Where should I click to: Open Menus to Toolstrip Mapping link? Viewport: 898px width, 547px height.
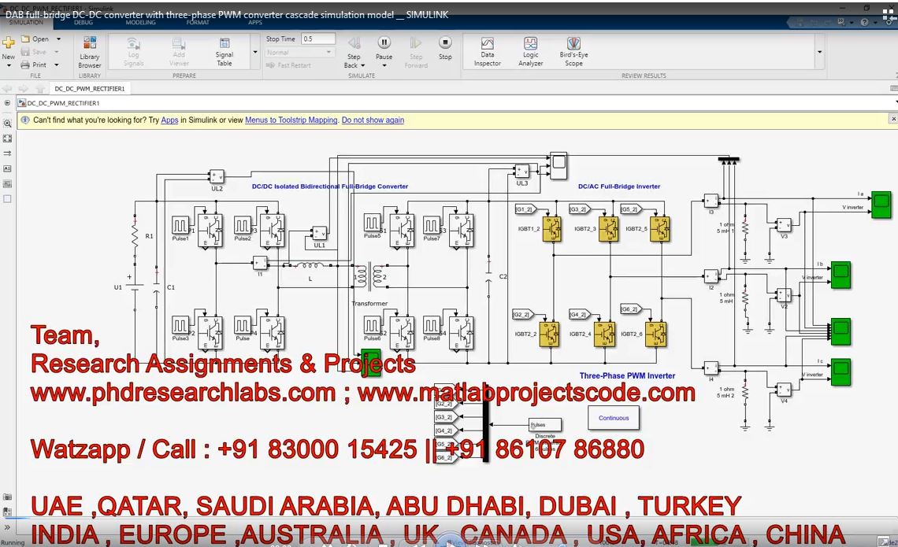(x=291, y=120)
